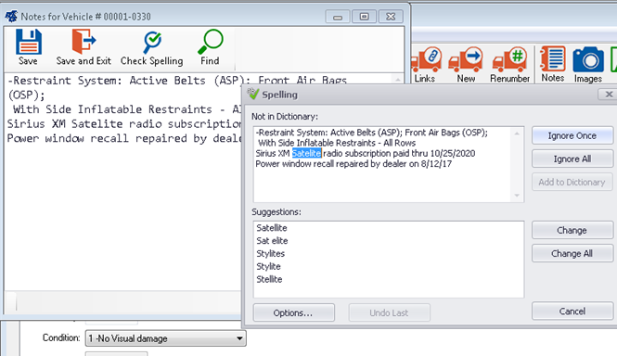Choose "Stellite" from the suggestions list
617x356 pixels.
click(x=269, y=279)
